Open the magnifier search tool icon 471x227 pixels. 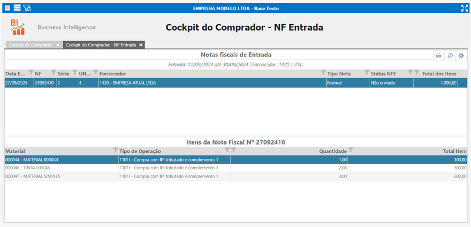point(450,55)
